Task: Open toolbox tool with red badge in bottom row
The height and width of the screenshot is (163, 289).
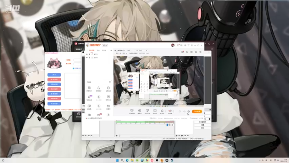Action: point(99,115)
